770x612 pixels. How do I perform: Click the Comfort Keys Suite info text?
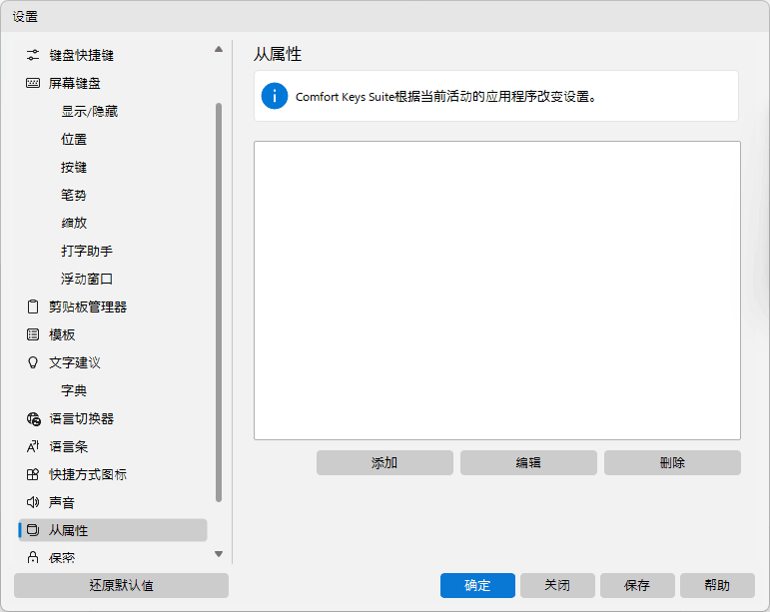click(x=445, y=97)
